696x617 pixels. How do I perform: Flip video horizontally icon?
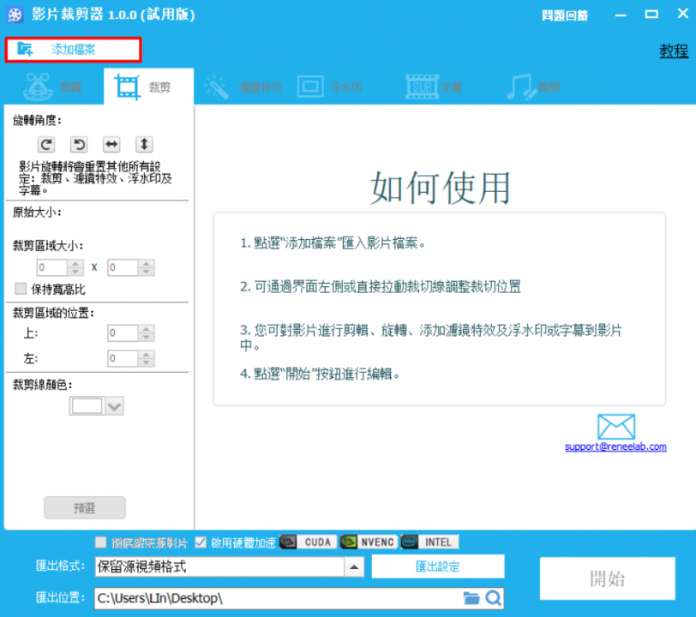pyautogui.click(x=111, y=144)
